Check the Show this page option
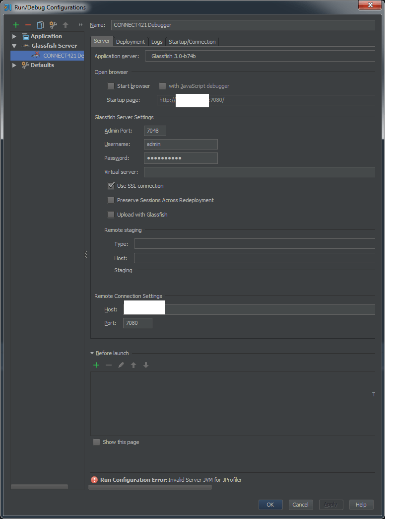The image size is (397, 519). pos(96,442)
